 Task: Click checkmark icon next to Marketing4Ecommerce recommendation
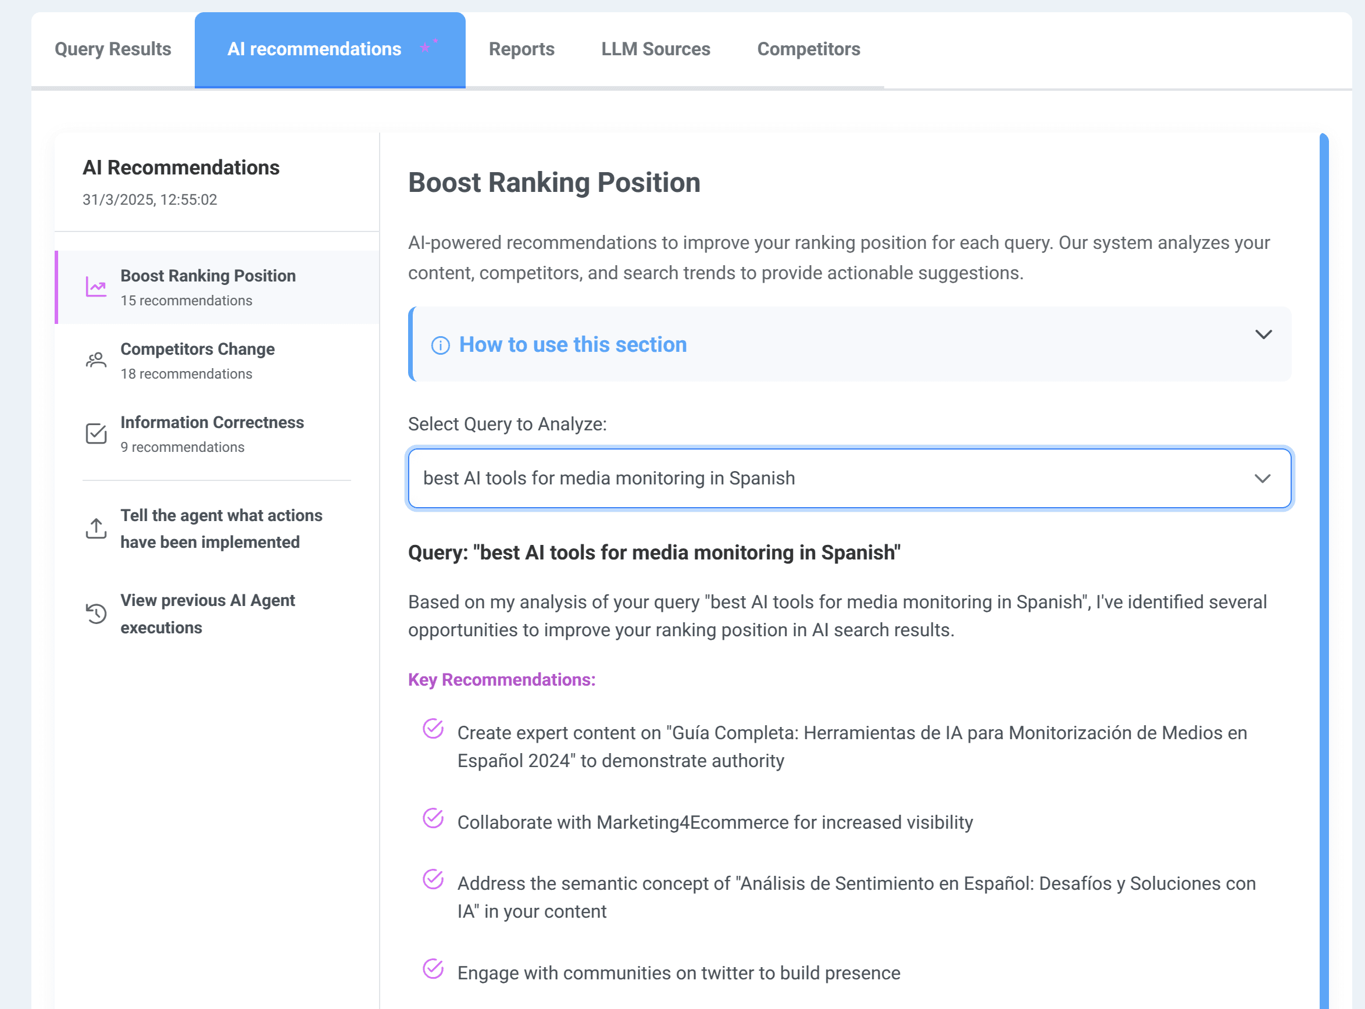433,818
